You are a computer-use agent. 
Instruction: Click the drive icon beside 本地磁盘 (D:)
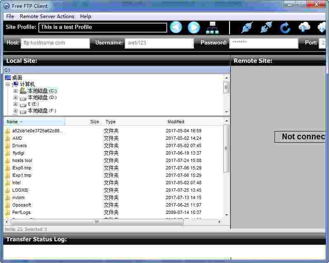tap(23, 98)
